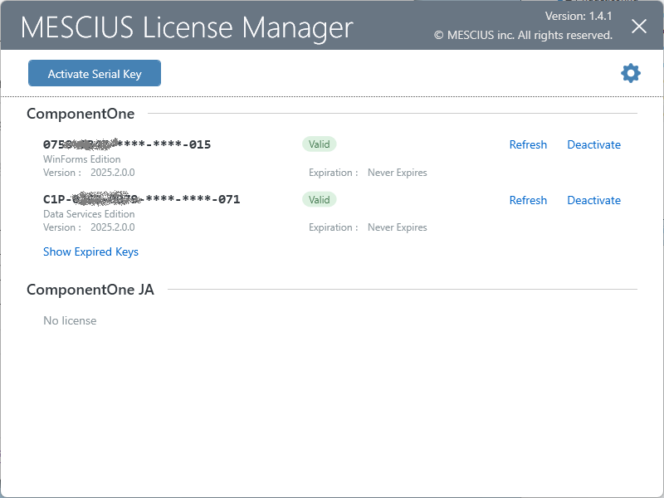Image resolution: width=664 pixels, height=498 pixels.
Task: Select the serial key ending in 015
Action: pos(127,144)
